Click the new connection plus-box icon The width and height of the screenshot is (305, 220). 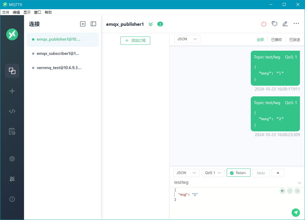pyautogui.click(x=83, y=24)
